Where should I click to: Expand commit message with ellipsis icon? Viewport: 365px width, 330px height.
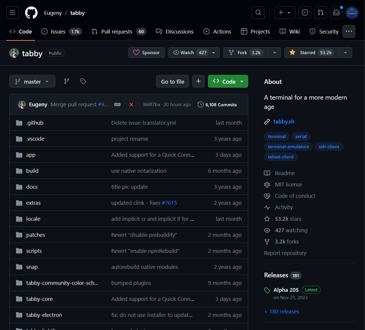coord(117,105)
